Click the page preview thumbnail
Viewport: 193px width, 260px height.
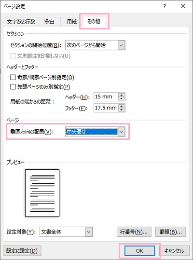[42, 193]
